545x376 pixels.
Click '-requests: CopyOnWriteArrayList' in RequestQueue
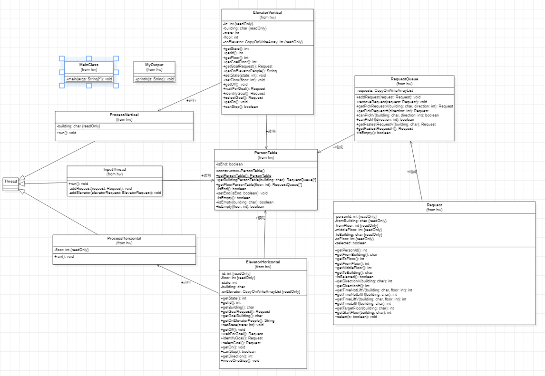[x=385, y=90]
